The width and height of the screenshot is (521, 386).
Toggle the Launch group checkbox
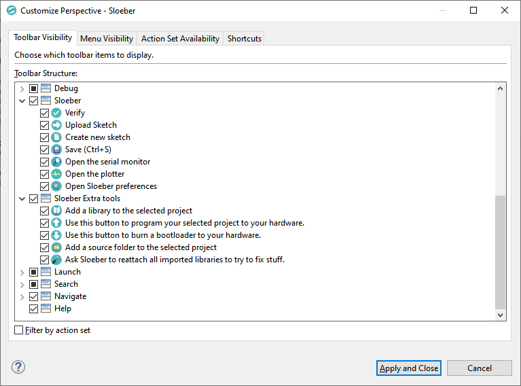coord(33,272)
